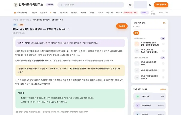Click the 0/3 badge of 다섯 가지 감정코칭 대화

(163, 58)
